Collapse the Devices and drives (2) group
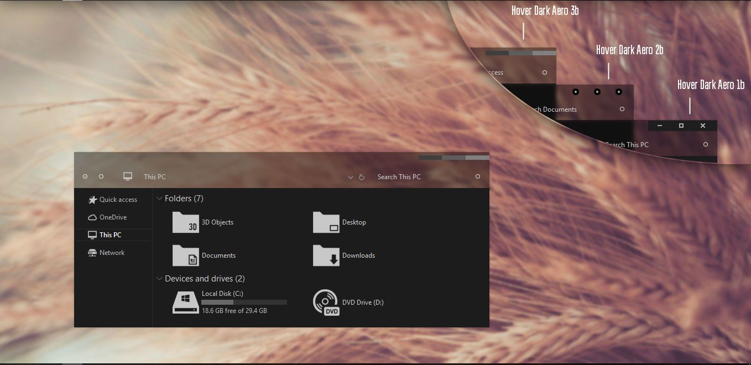Viewport: 751px width, 365px height. [x=160, y=279]
